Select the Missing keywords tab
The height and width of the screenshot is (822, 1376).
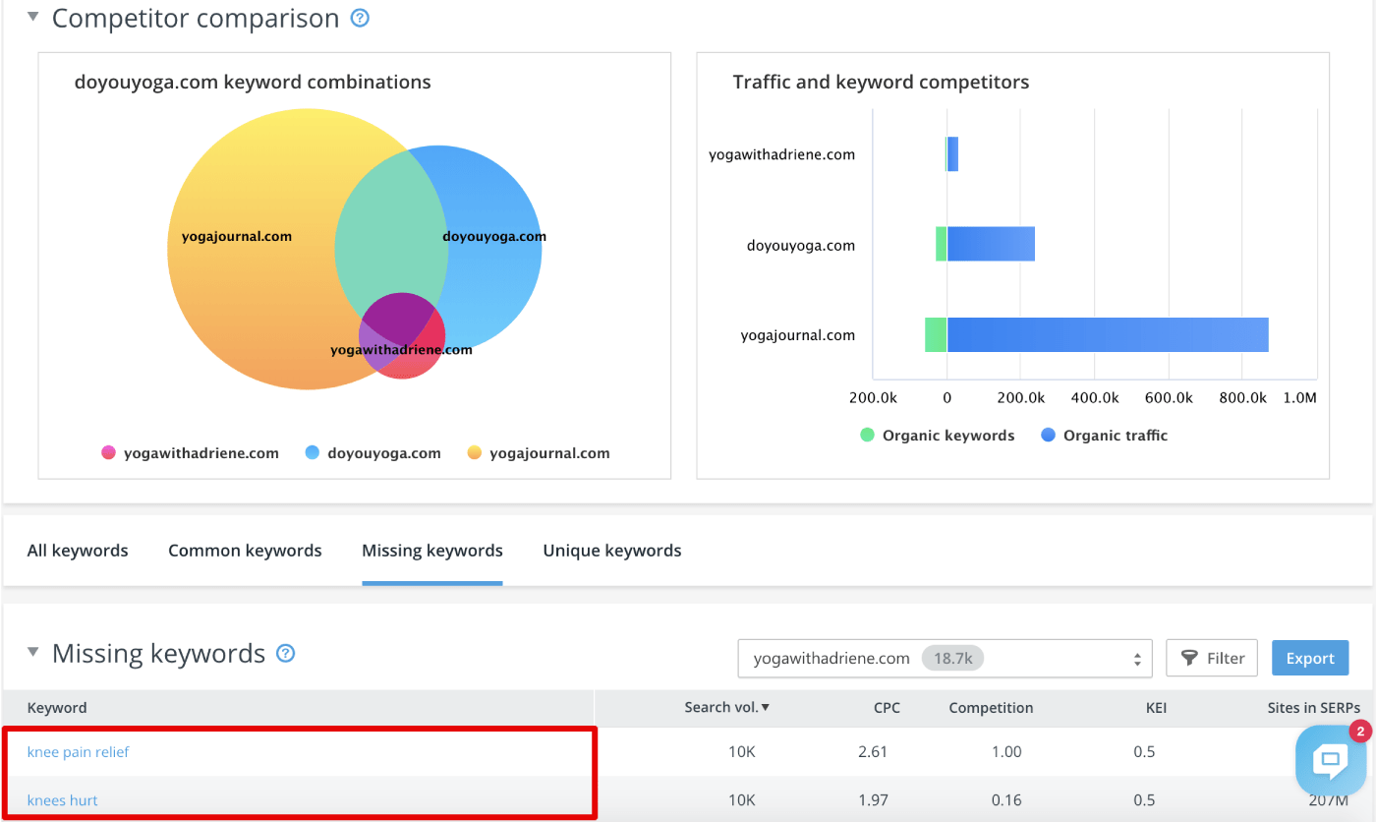click(432, 551)
